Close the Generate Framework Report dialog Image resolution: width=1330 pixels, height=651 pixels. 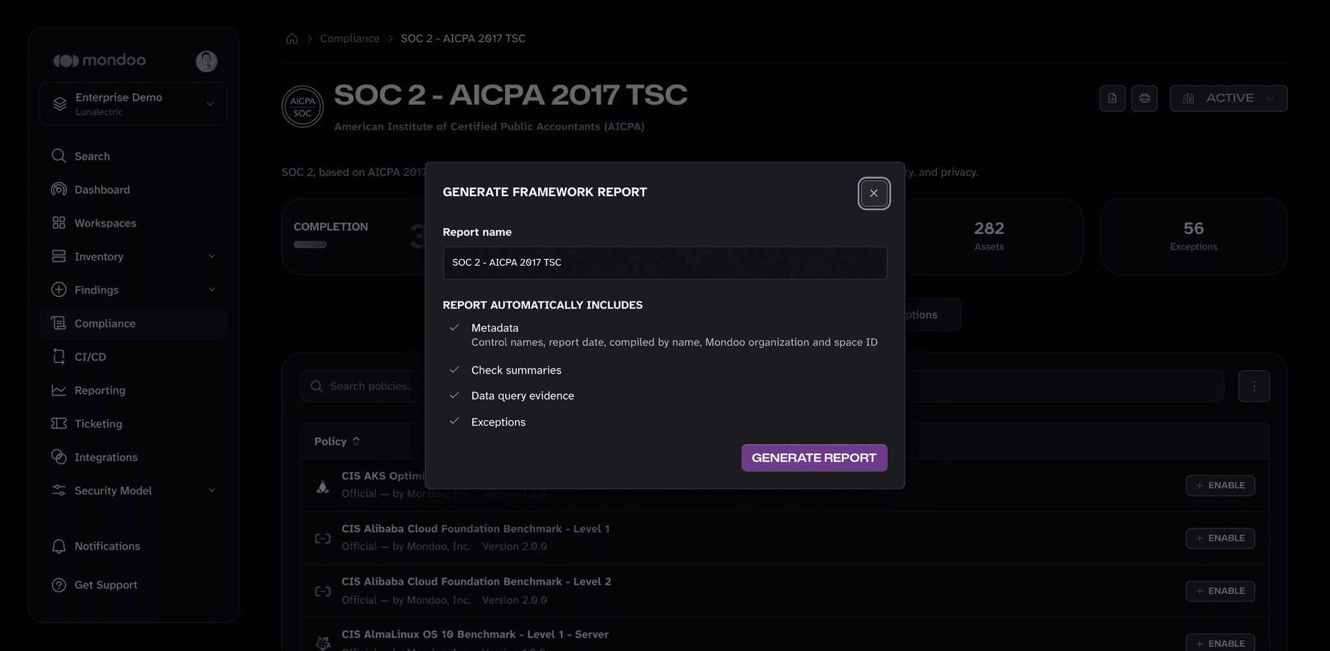[x=873, y=193]
